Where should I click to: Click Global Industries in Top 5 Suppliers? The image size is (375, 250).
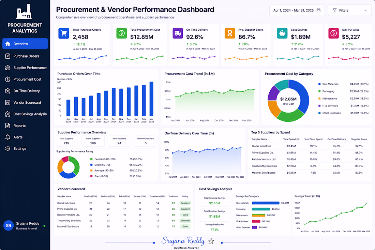[261, 146]
